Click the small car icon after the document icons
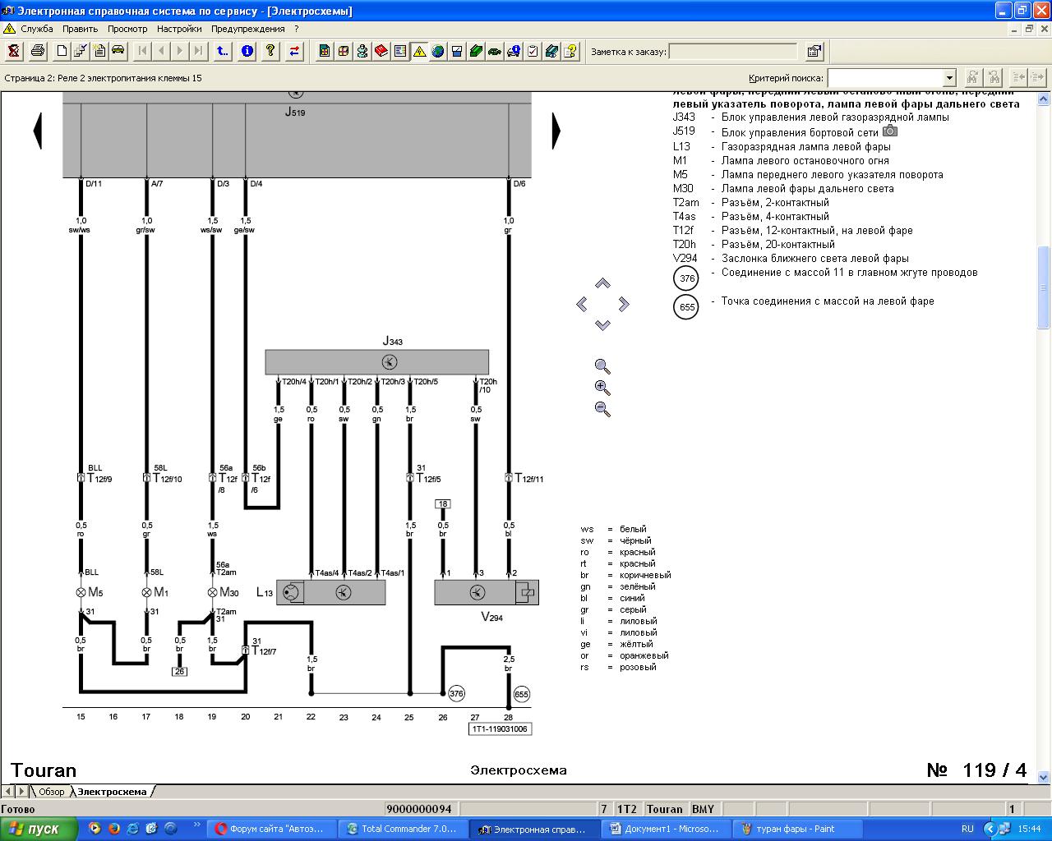Viewport: 1052px width, 841px height. (118, 51)
